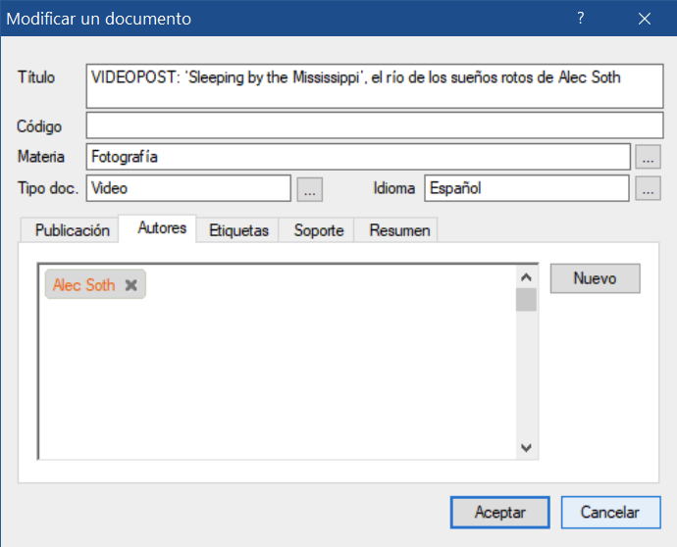Click the authors list scroll up arrow
The height and width of the screenshot is (547, 677).
(527, 276)
